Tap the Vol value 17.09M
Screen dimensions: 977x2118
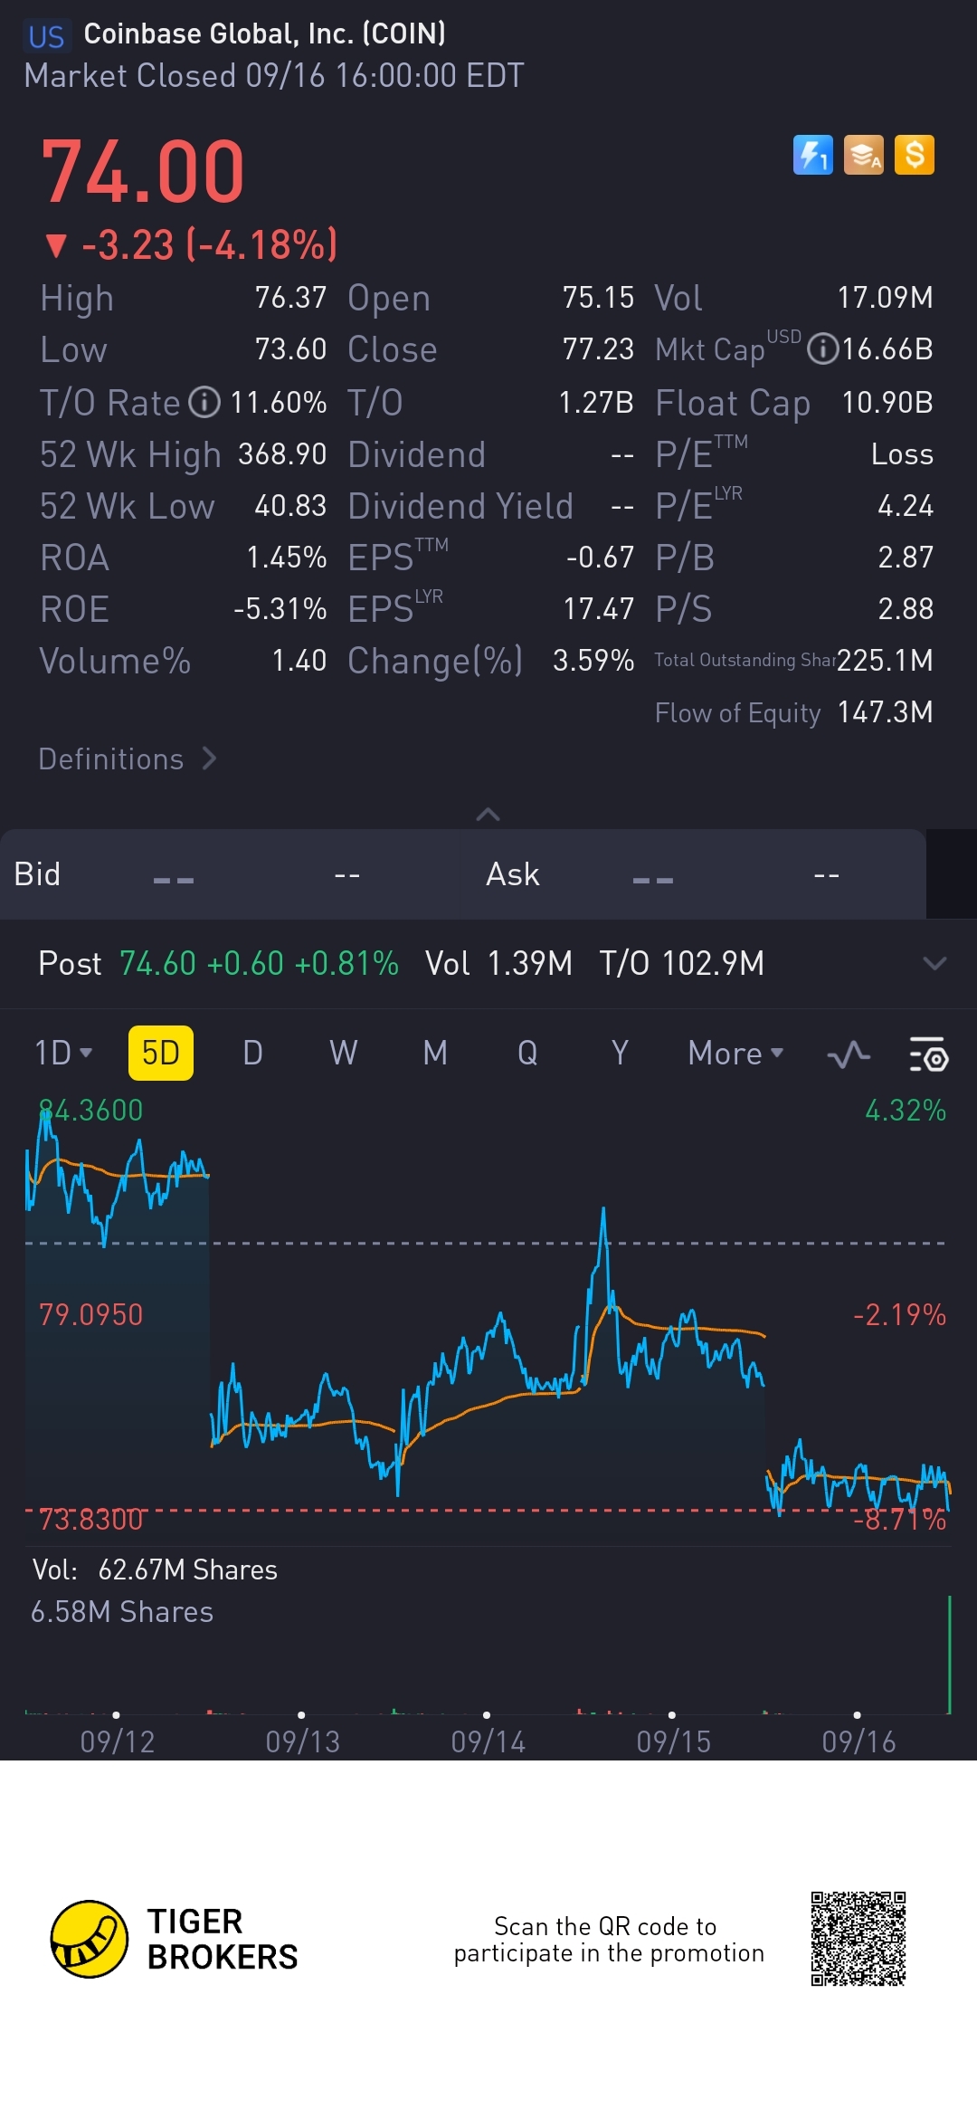(885, 297)
